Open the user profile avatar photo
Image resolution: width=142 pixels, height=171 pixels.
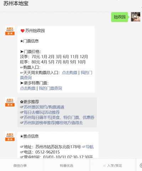click(136, 17)
